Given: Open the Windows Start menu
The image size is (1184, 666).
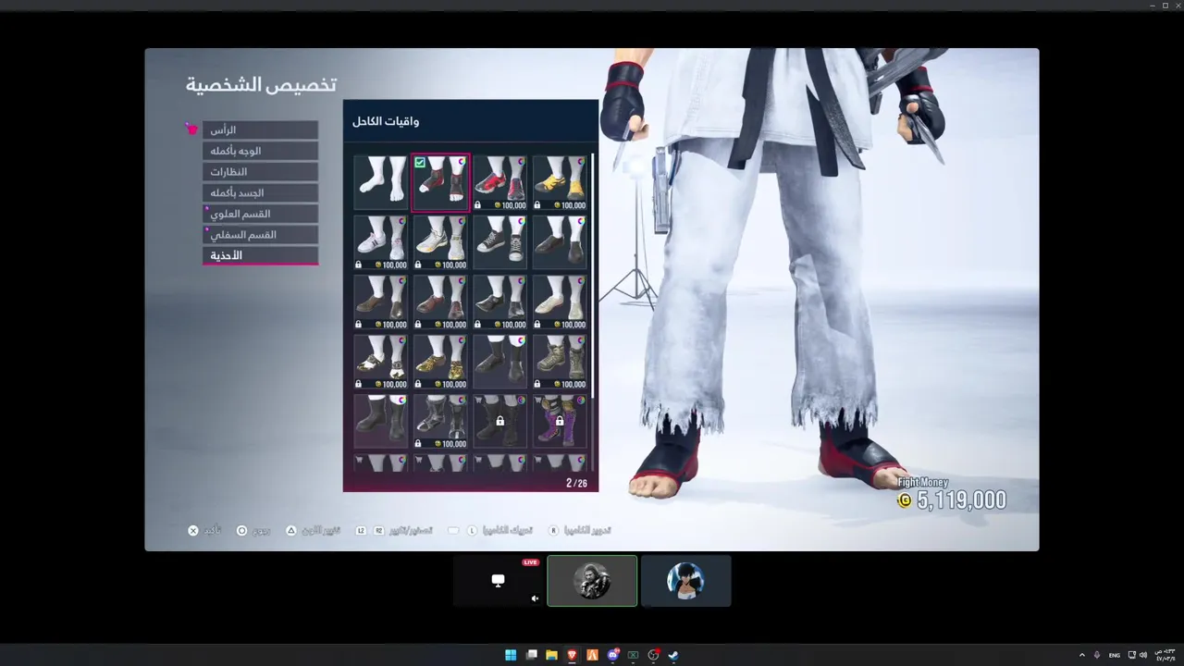Looking at the screenshot, I should point(511,655).
